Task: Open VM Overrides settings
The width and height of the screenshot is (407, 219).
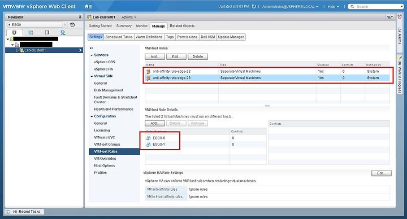Action: pyautogui.click(x=105, y=159)
